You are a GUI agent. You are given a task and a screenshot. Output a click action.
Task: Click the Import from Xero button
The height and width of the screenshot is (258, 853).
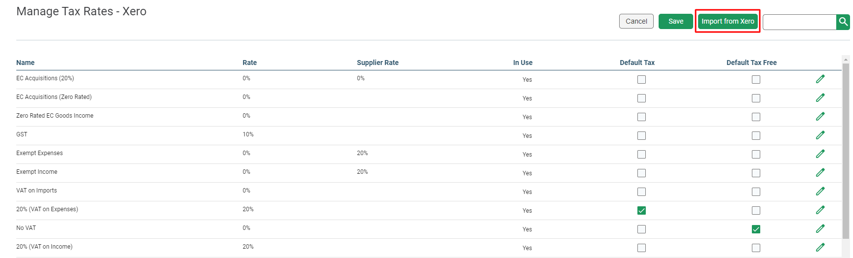click(x=728, y=21)
